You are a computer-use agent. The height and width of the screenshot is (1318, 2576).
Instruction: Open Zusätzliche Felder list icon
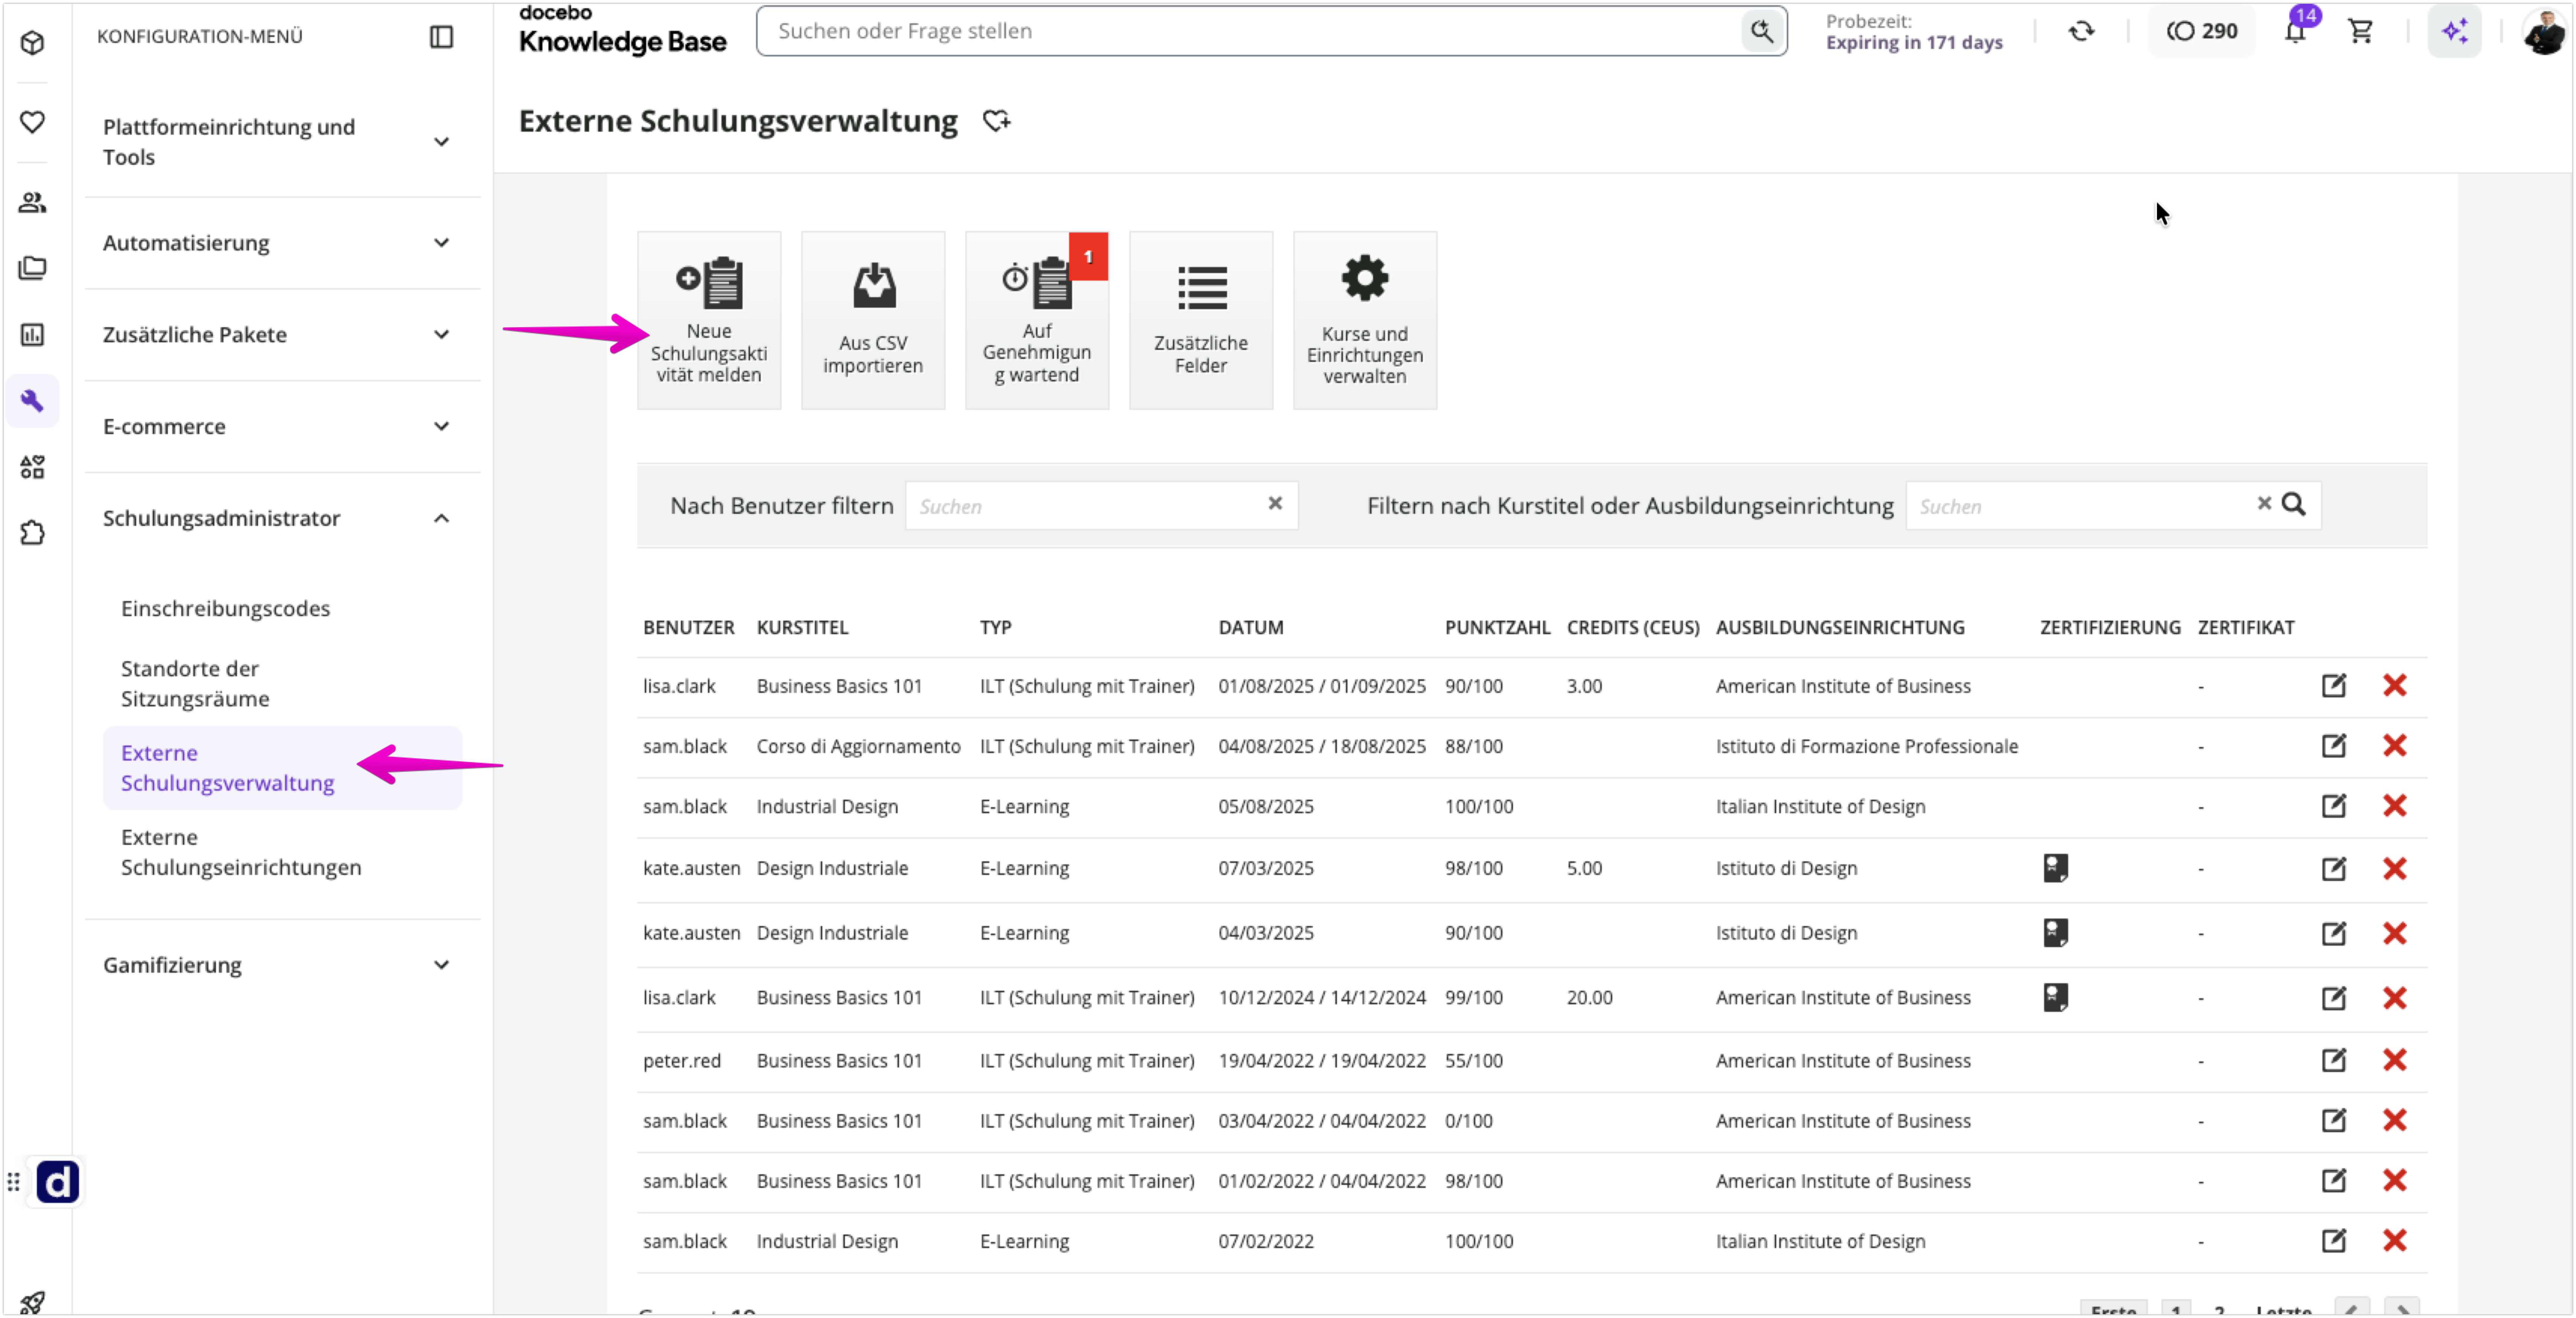click(x=1201, y=288)
